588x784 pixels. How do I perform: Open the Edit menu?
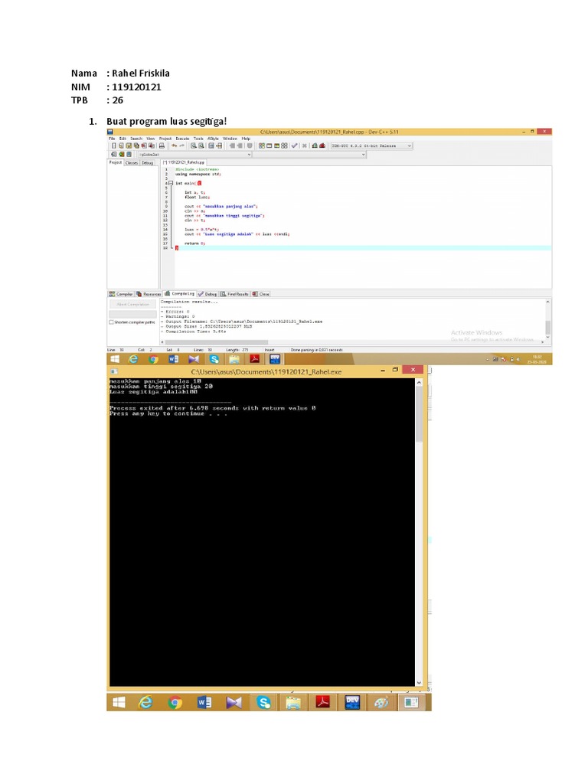122,139
